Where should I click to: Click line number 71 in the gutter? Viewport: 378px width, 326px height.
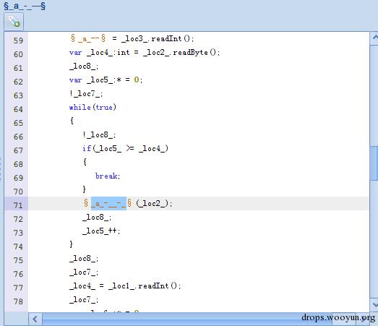point(18,205)
